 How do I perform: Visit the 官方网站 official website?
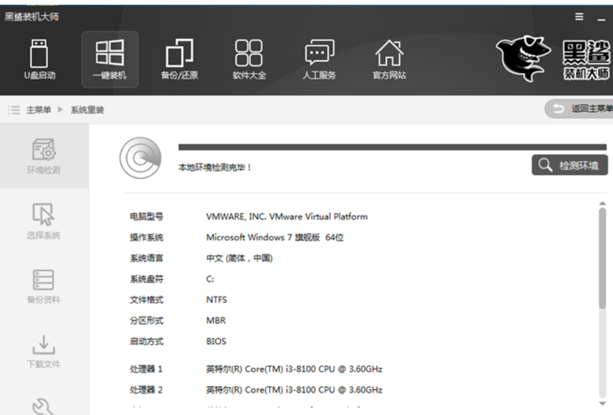coord(390,59)
